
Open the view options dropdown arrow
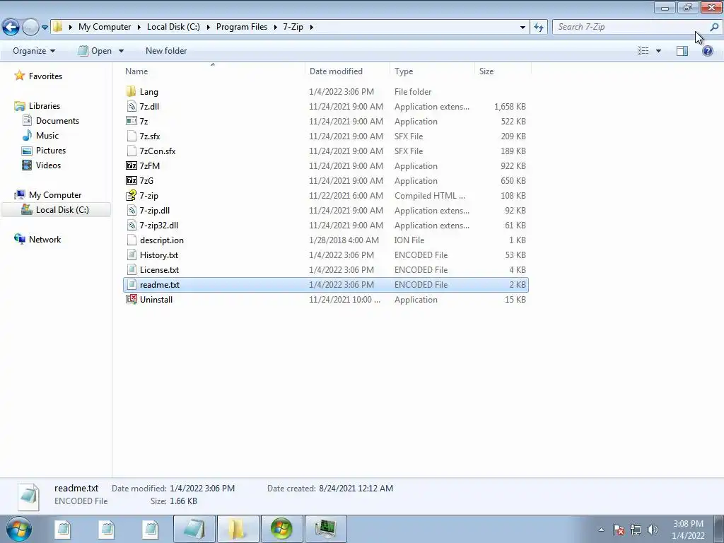(658, 51)
